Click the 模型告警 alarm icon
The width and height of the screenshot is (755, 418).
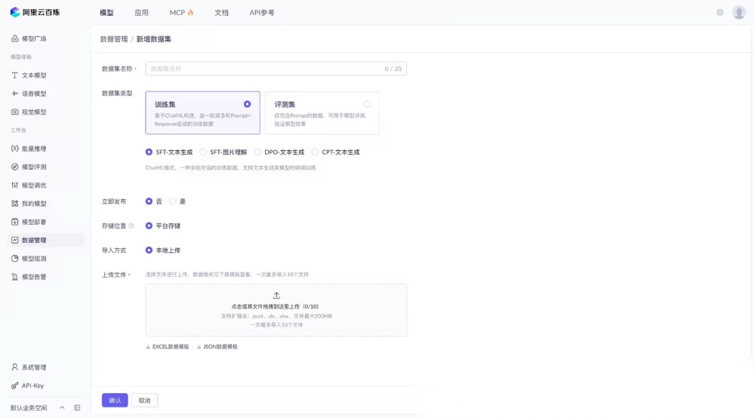pyautogui.click(x=15, y=277)
